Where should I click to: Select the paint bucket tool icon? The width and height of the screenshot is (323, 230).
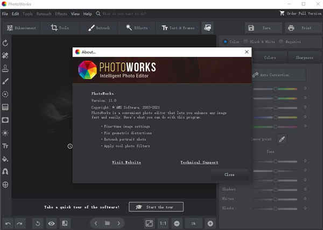tap(5, 159)
